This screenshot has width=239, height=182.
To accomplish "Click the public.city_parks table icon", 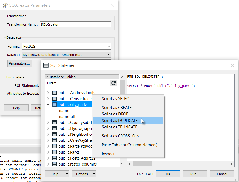I will pyautogui.click(x=55, y=105).
